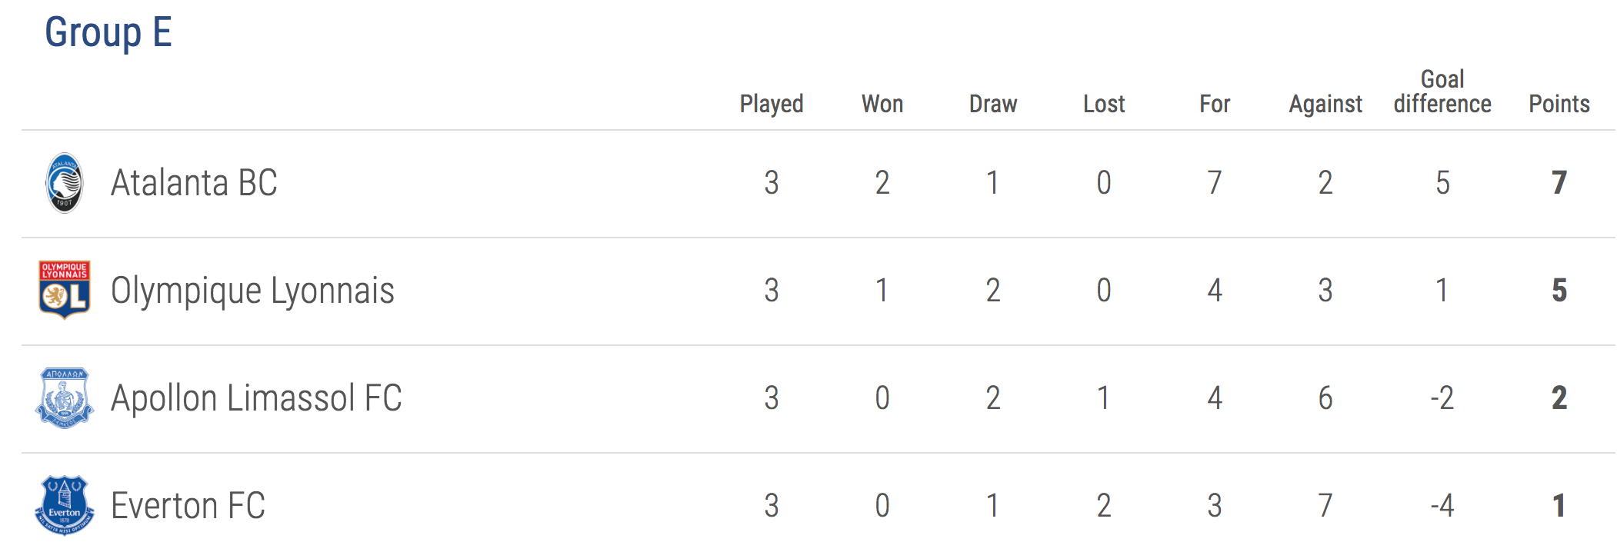Click the Everton FC club badge
The width and height of the screenshot is (1617, 552).
coord(65,505)
